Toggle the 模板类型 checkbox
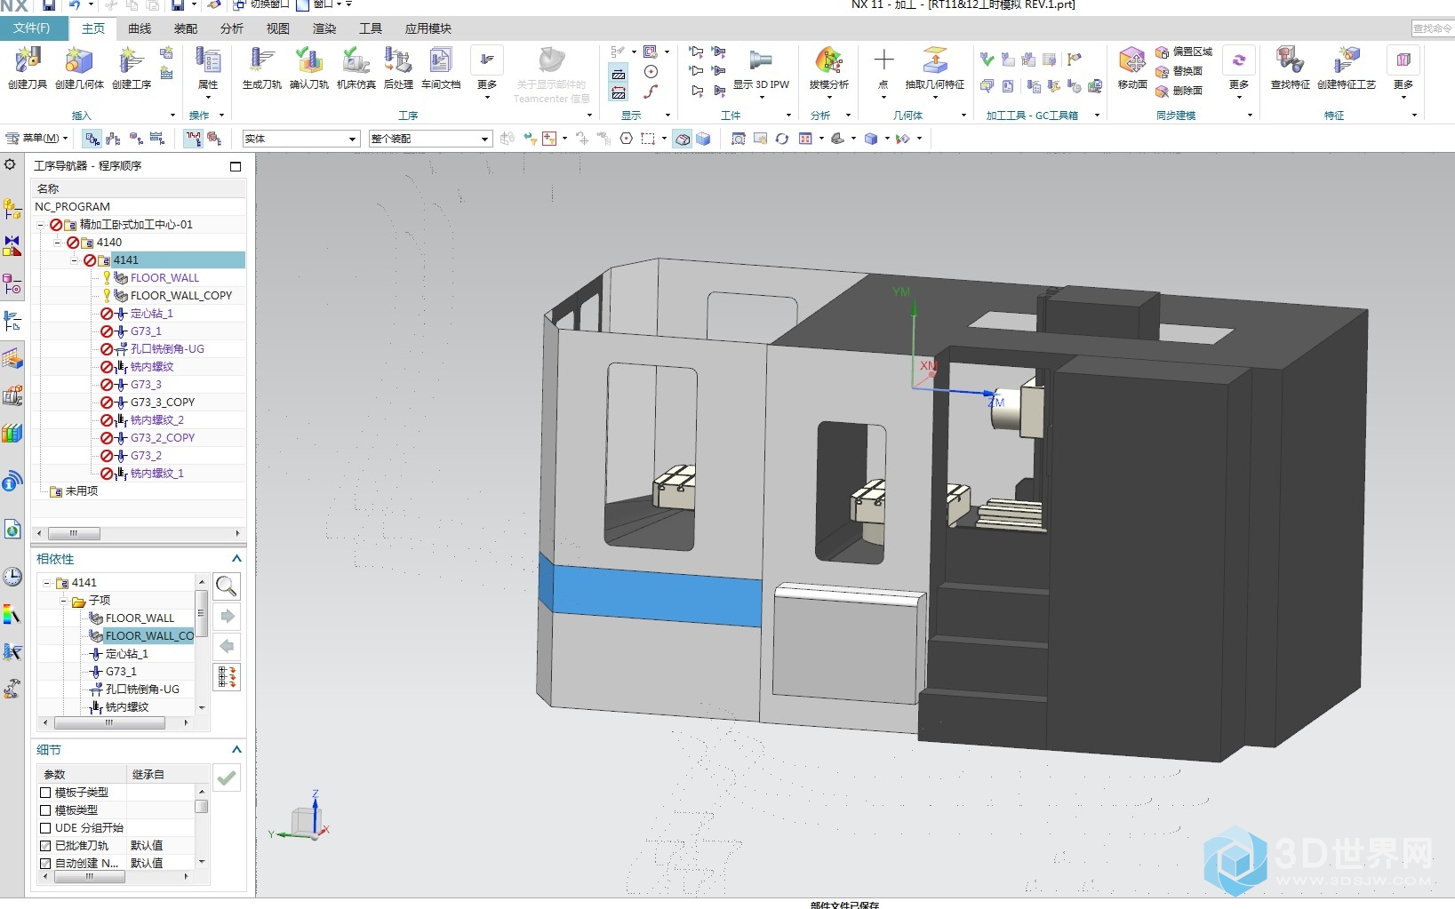The height and width of the screenshot is (909, 1455). click(45, 810)
